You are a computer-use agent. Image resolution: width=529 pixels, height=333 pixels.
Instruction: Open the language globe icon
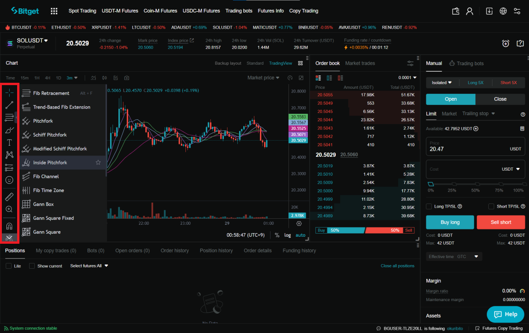[503, 11]
